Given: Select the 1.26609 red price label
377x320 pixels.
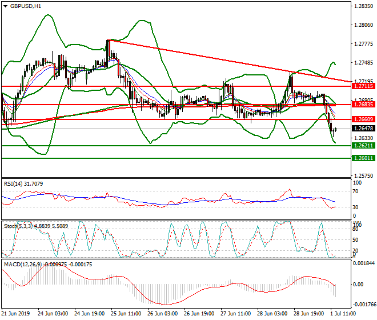Looking at the screenshot, I should coord(363,119).
